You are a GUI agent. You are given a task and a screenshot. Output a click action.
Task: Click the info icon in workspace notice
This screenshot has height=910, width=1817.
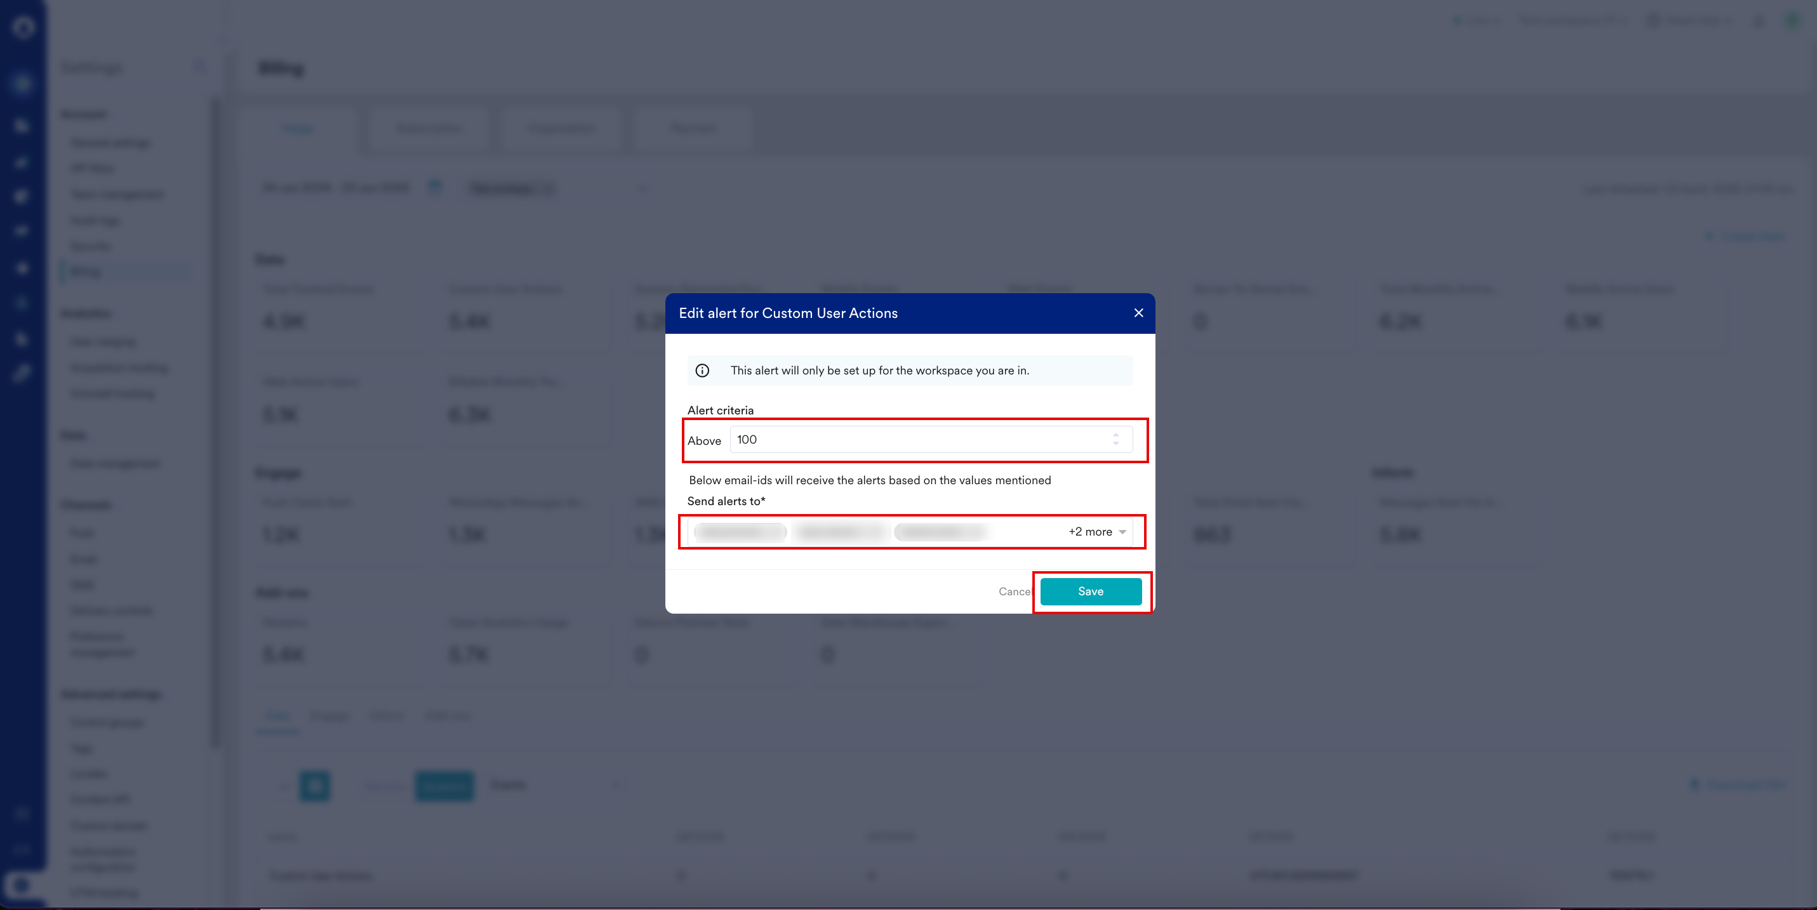(x=702, y=371)
